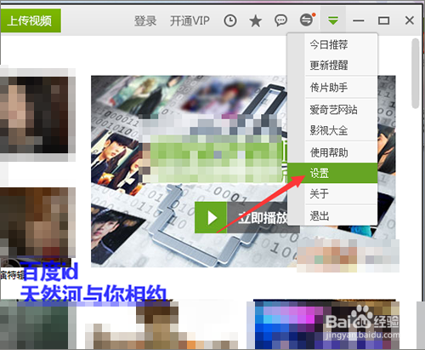Click the 开通VIP link

tap(190, 21)
